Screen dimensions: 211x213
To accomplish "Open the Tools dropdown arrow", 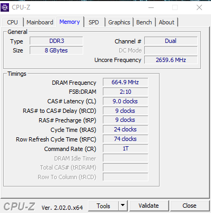I will tap(123, 206).
